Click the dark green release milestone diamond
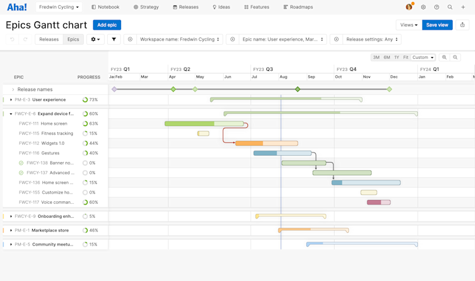Viewport: 475px width, 281px height. click(x=298, y=89)
